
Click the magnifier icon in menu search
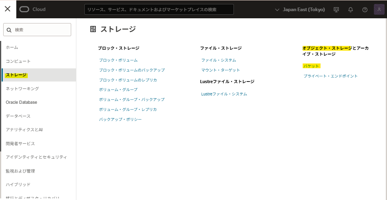(x=9, y=30)
